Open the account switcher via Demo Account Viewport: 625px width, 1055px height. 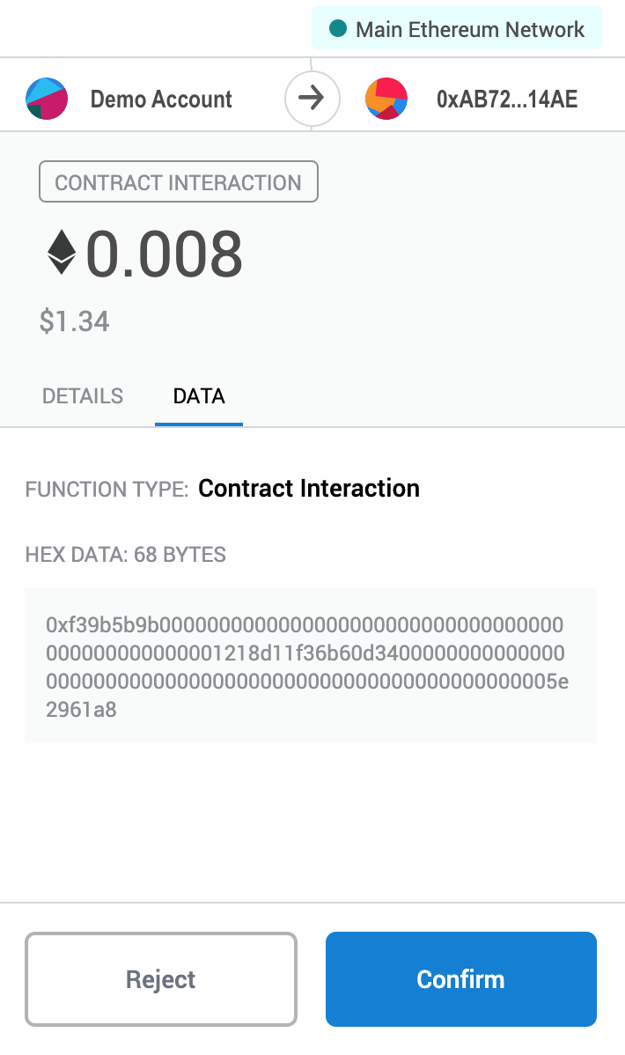tap(160, 99)
